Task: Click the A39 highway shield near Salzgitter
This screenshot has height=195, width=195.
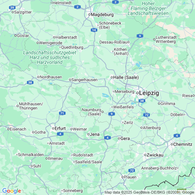Action: coord(12,8)
